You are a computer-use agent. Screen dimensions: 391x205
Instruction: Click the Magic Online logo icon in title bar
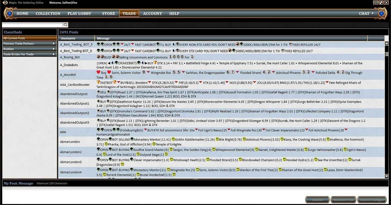pos(5,2)
